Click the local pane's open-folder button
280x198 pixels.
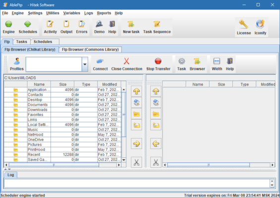[x=136, y=125]
